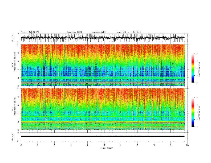Screen dimensions: 211x163
Task: Click the "VLF Spectra" plot title
Action: point(30,32)
